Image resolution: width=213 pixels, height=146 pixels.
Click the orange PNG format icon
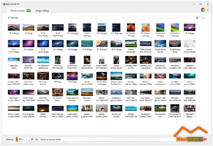tap(17, 139)
